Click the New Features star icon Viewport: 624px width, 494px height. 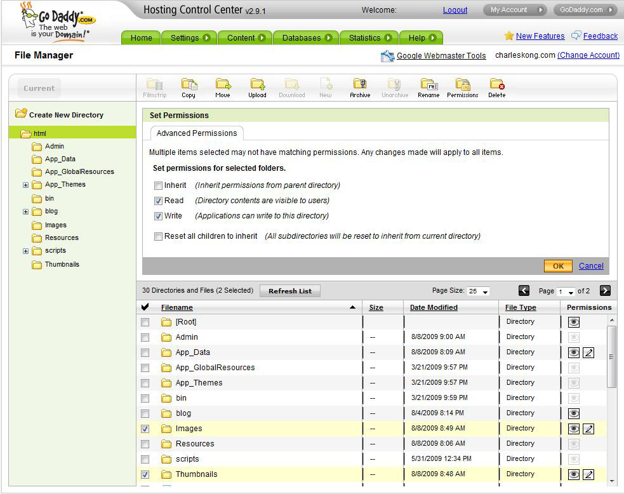click(x=508, y=36)
